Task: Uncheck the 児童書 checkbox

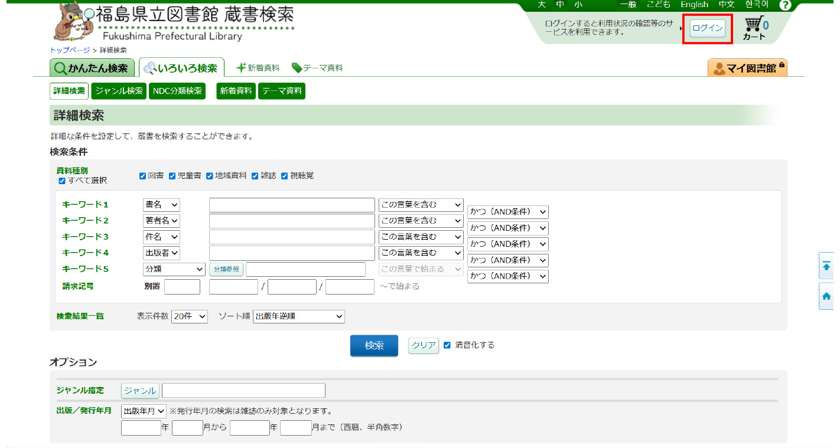Action: (172, 176)
